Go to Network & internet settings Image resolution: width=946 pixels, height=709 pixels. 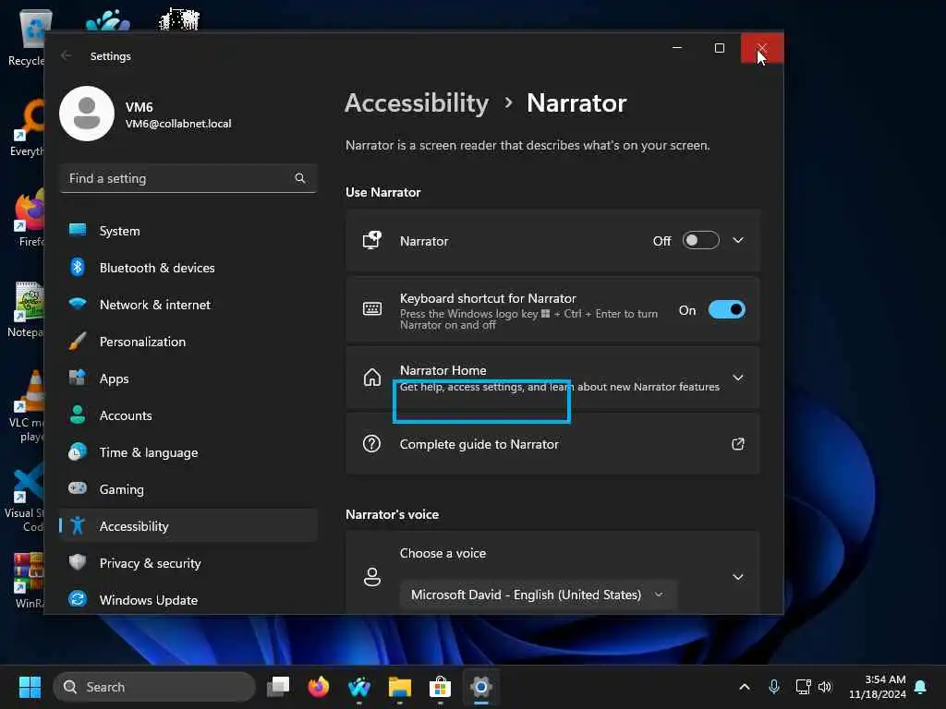pos(188,305)
